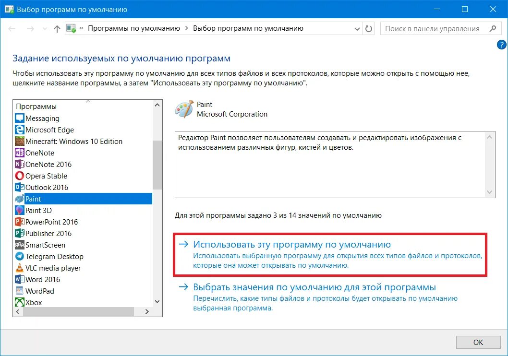Click the green Xbox icon
Viewport: 508px width, 356px height.
pyautogui.click(x=19, y=302)
